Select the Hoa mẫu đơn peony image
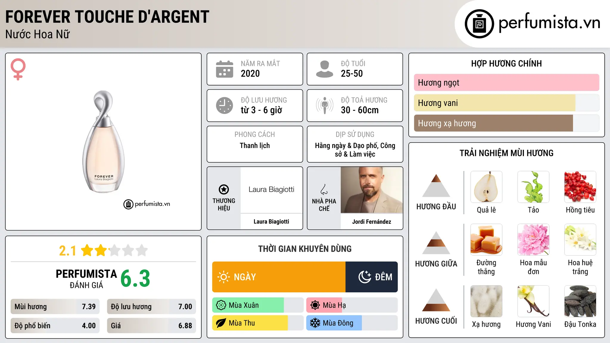 coord(533,240)
